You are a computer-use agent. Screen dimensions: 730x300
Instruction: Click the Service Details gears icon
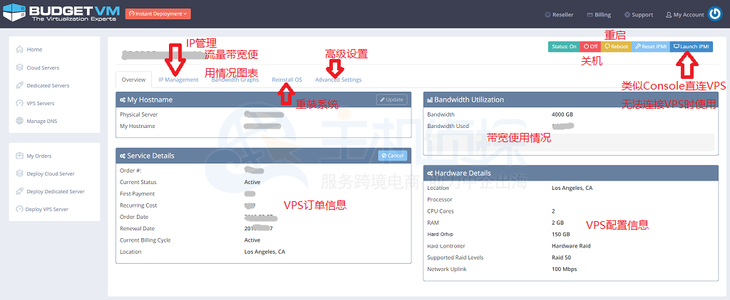[122, 156]
